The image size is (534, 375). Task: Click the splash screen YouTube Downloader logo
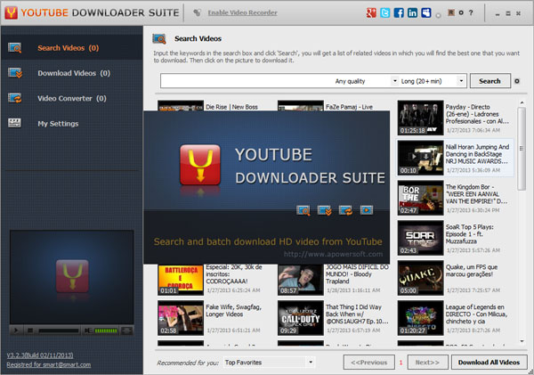[200, 165]
